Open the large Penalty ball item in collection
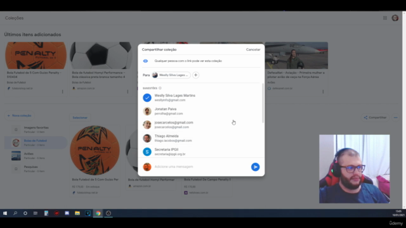Viewport: 406px width, 228px height. pos(95,151)
